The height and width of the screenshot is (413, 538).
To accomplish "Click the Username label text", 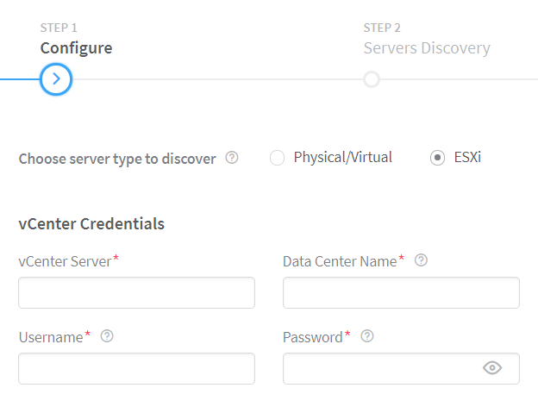I will click(x=51, y=337).
